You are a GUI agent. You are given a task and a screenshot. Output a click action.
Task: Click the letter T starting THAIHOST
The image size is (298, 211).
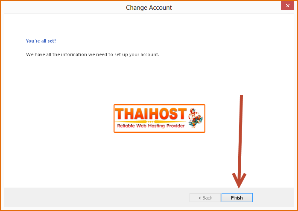pos(120,114)
